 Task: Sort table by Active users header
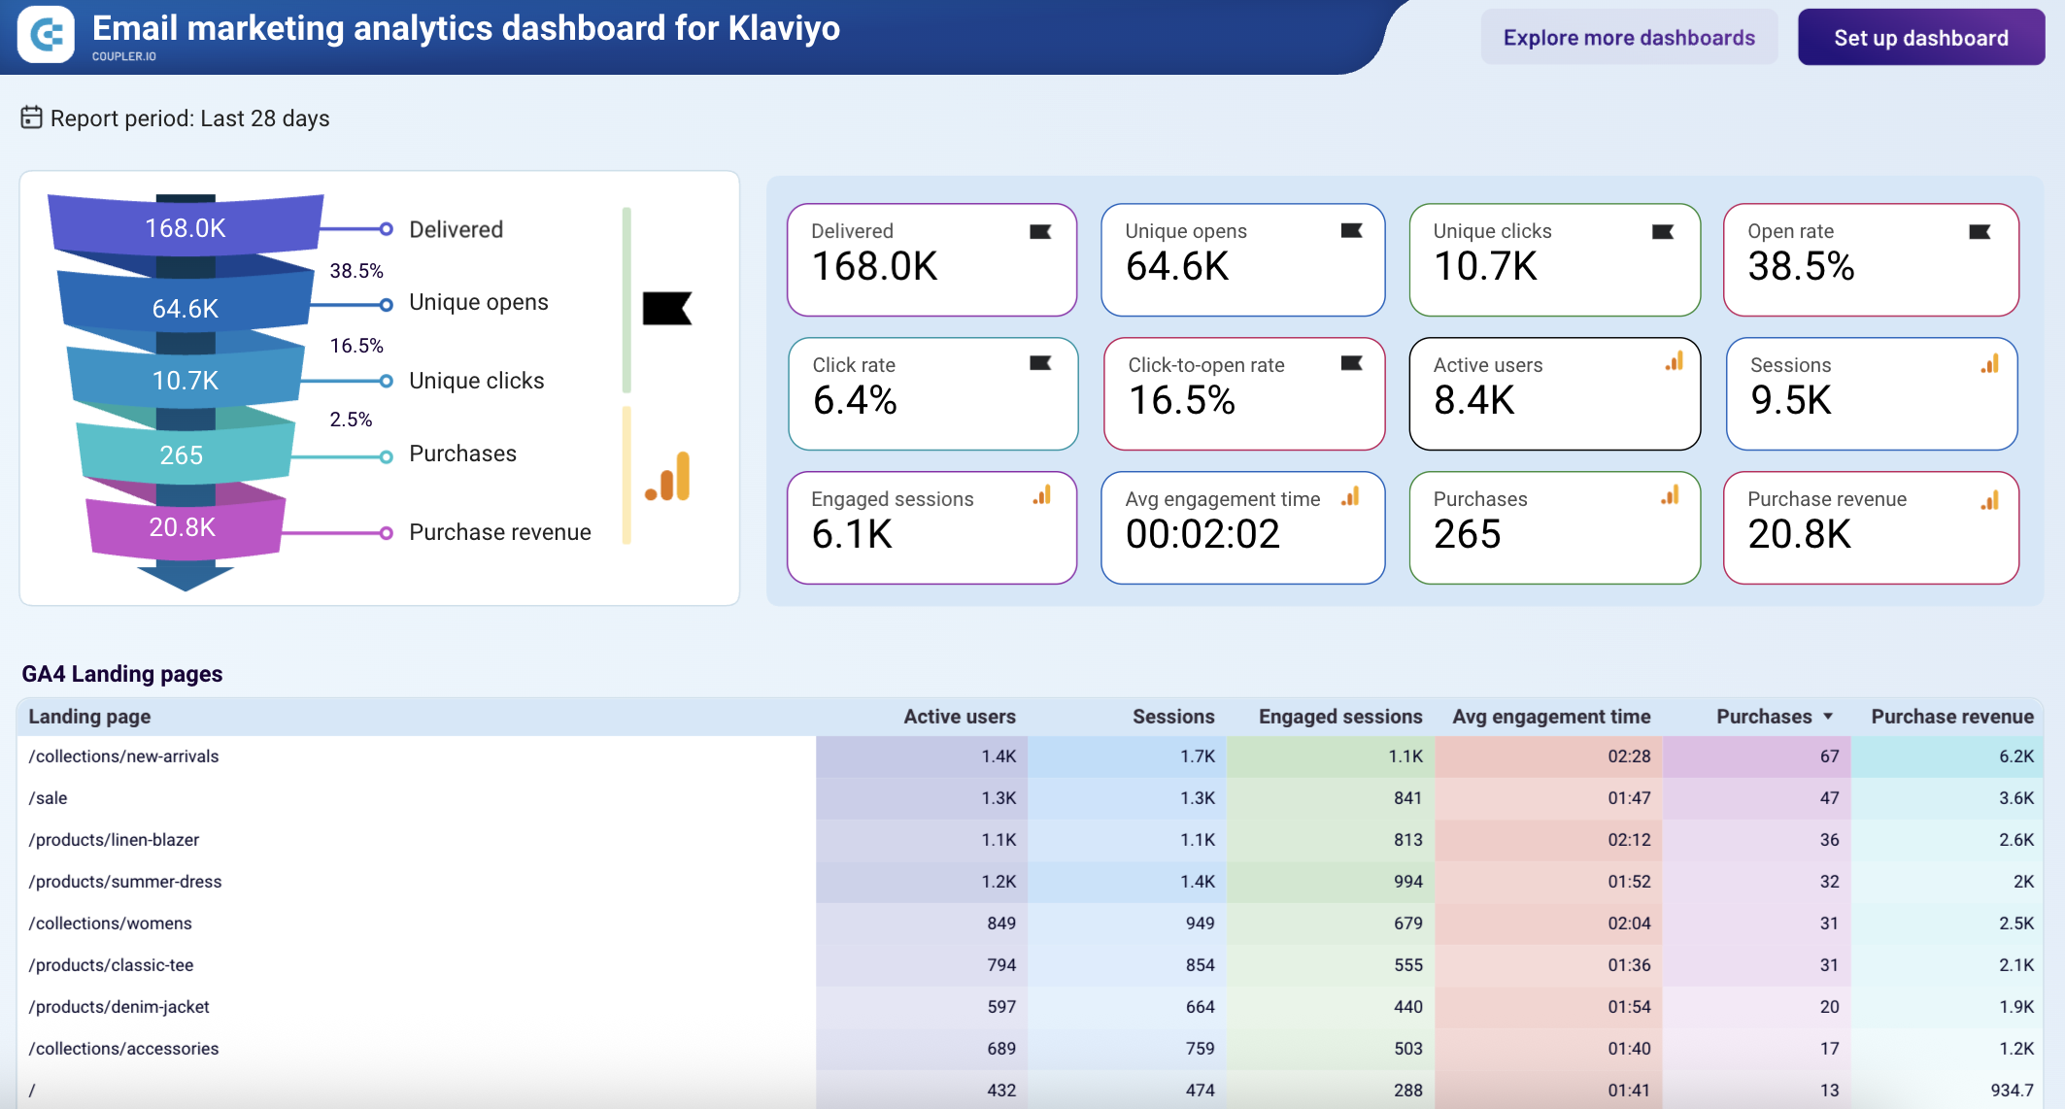[959, 717]
